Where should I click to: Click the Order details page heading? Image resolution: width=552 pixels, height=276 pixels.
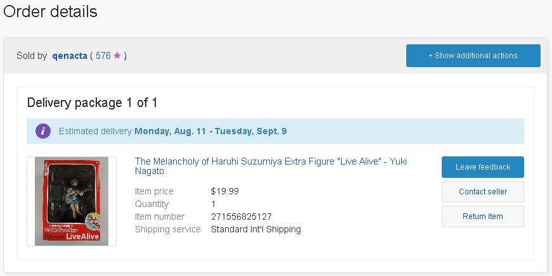(x=51, y=11)
